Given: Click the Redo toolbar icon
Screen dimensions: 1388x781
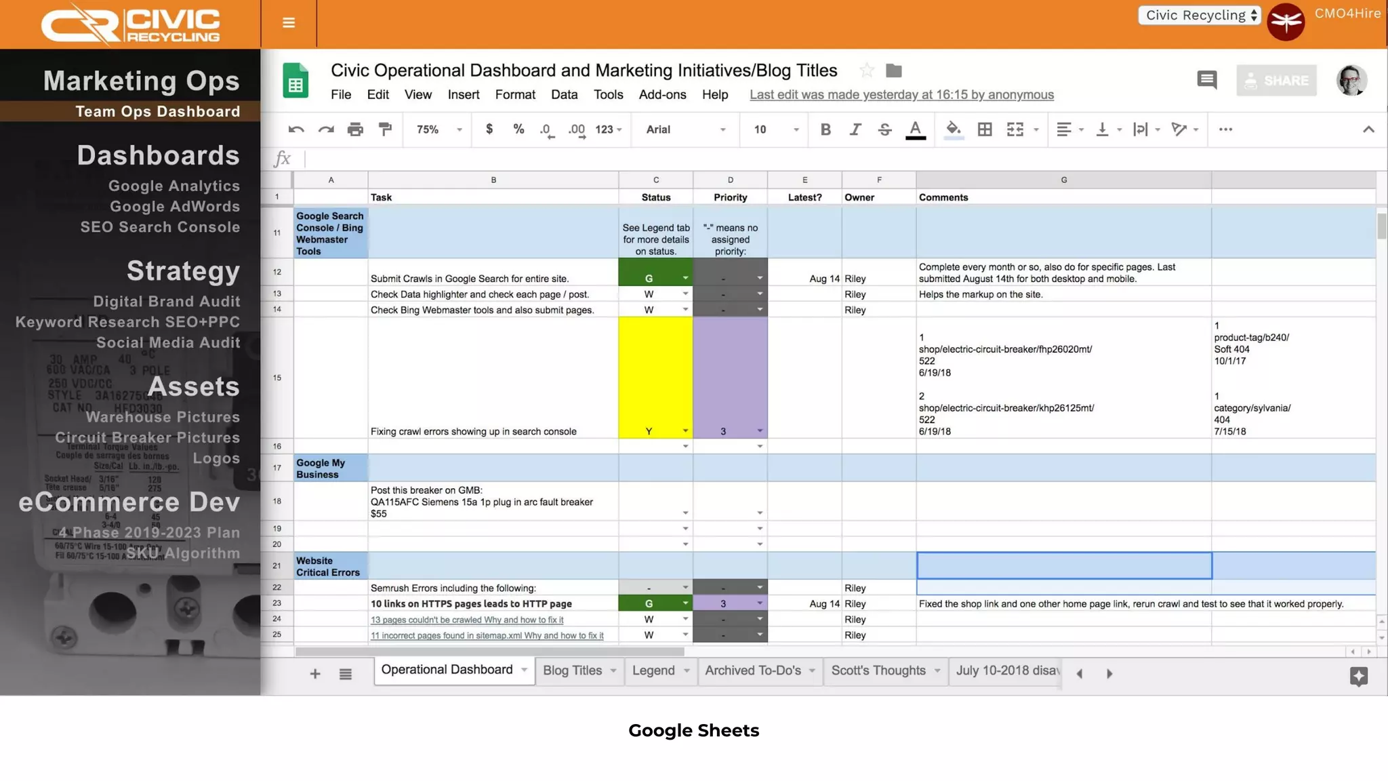Looking at the screenshot, I should (326, 129).
